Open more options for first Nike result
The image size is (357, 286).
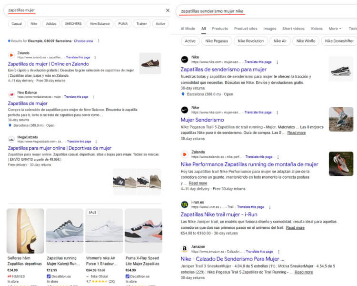[x=277, y=62]
